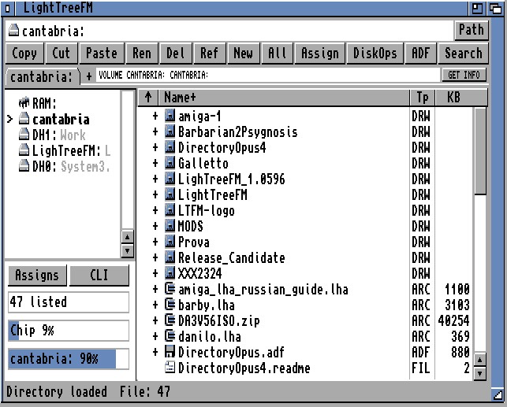Click the DH0: System drive icon
The height and width of the screenshot is (407, 507).
(24, 166)
